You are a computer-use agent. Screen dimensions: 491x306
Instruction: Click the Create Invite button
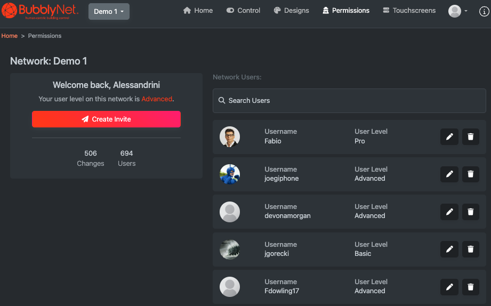coord(106,119)
